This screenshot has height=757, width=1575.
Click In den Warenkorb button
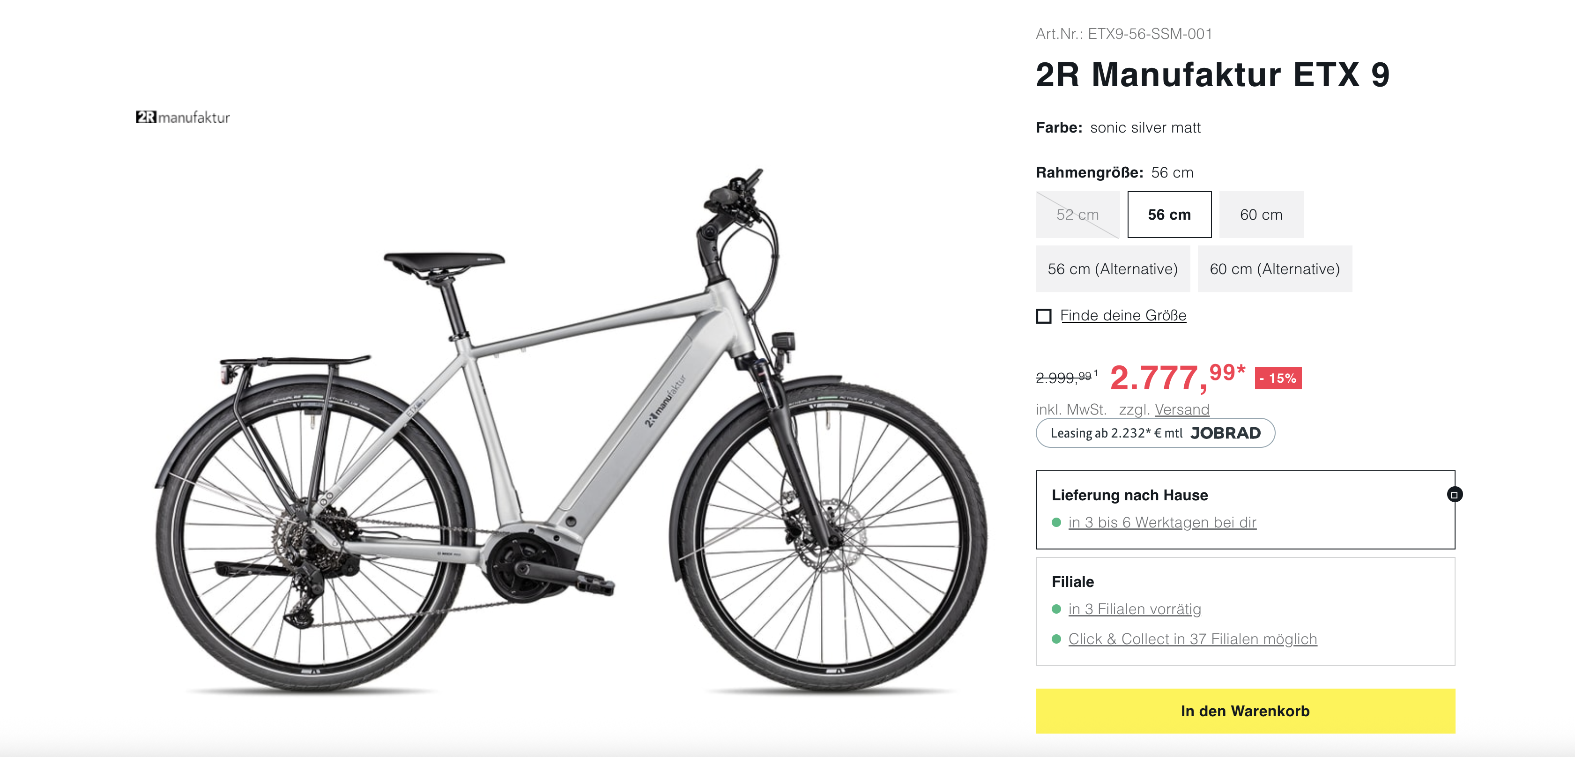pyautogui.click(x=1245, y=711)
